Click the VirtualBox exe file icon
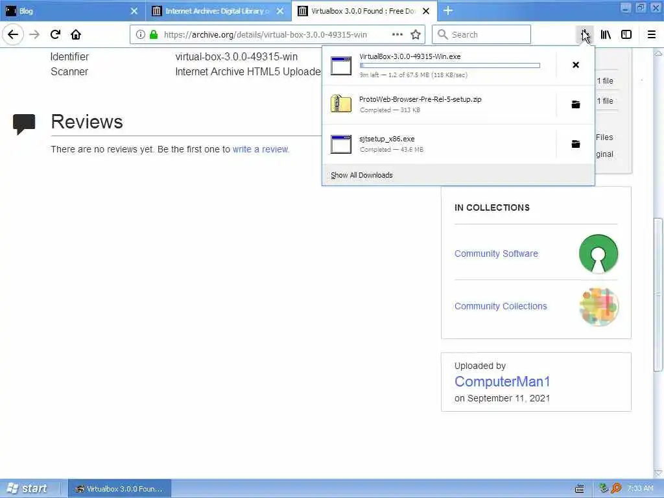This screenshot has height=498, width=664. (341, 65)
